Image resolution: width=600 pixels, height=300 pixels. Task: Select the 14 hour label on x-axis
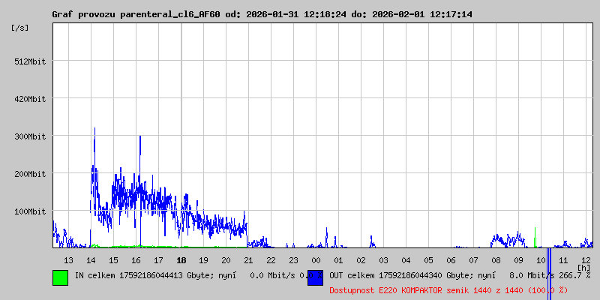[91, 260]
